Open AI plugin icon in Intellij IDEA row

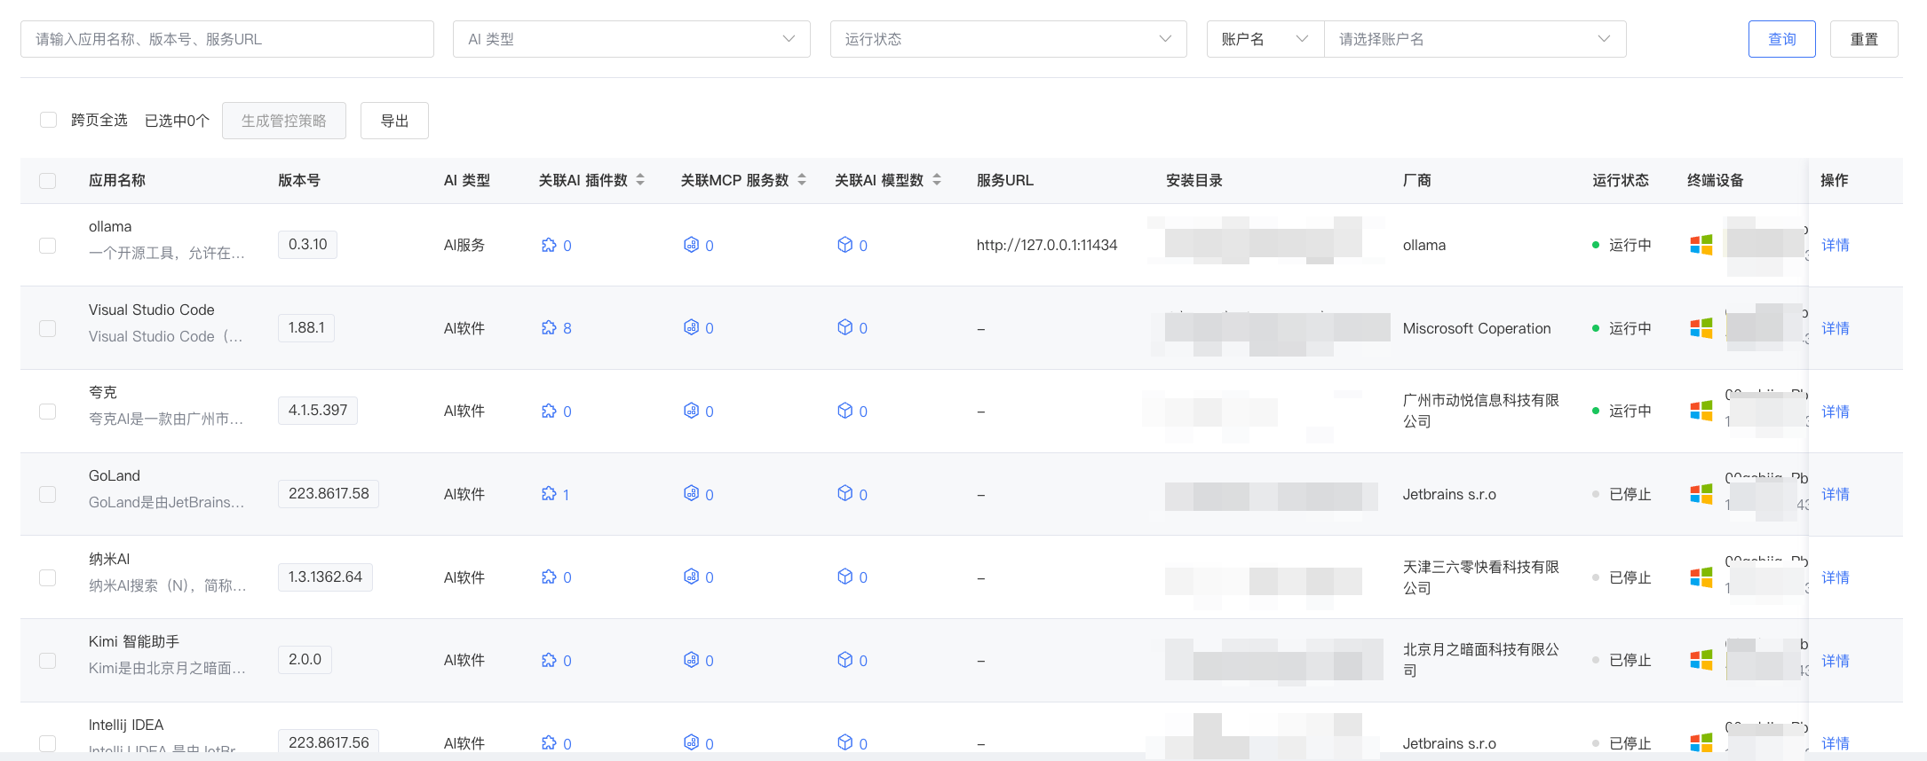pyautogui.click(x=549, y=742)
